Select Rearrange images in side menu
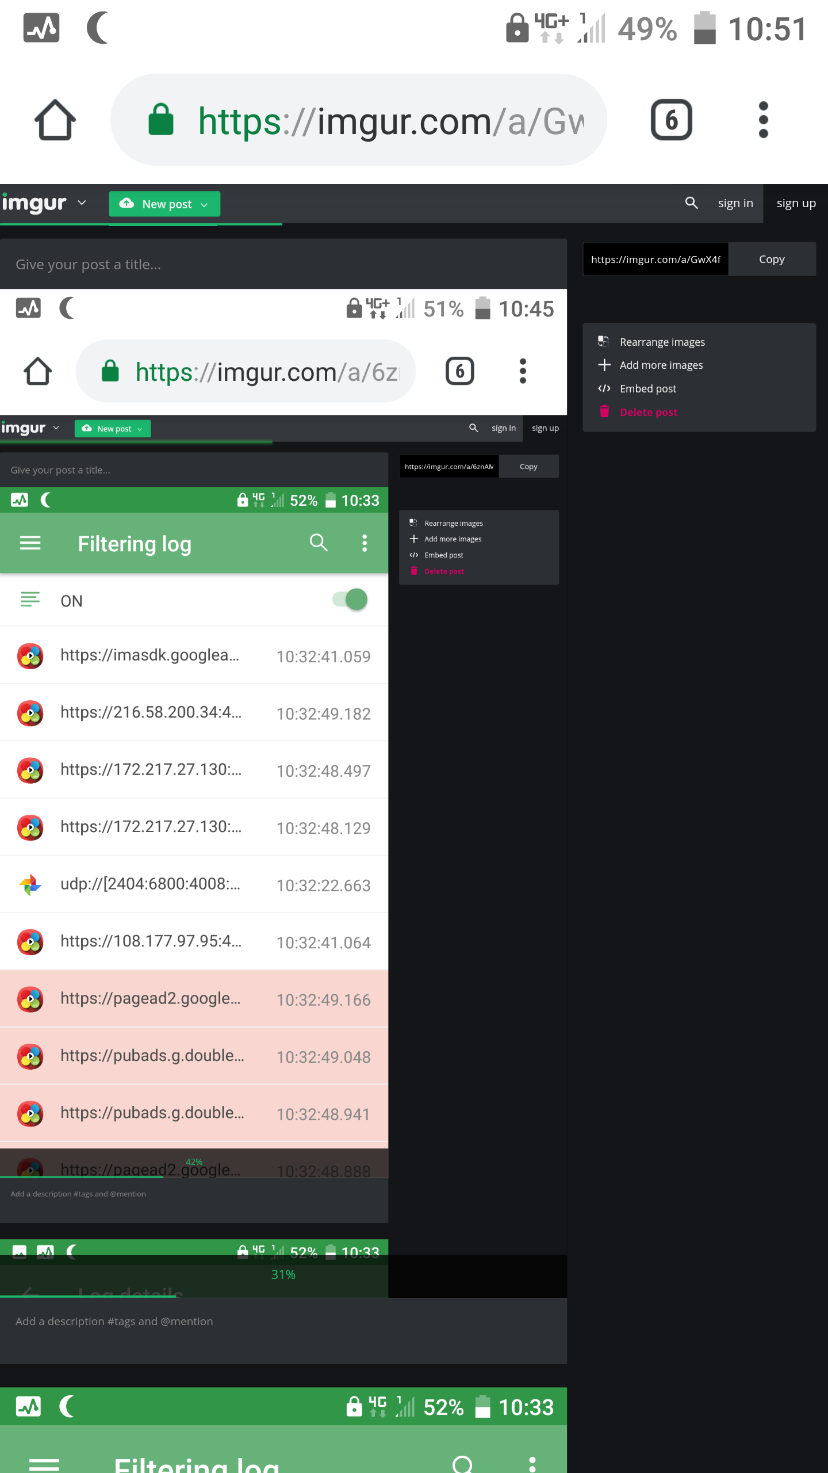 click(662, 342)
